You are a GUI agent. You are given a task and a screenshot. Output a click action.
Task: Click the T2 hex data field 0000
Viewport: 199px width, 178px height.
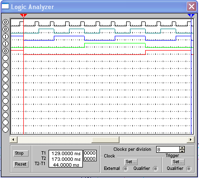tap(90, 158)
